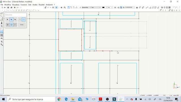This screenshot has width=181, height=102.
Task: Open File Explorer from the taskbar
Action: [73, 99]
